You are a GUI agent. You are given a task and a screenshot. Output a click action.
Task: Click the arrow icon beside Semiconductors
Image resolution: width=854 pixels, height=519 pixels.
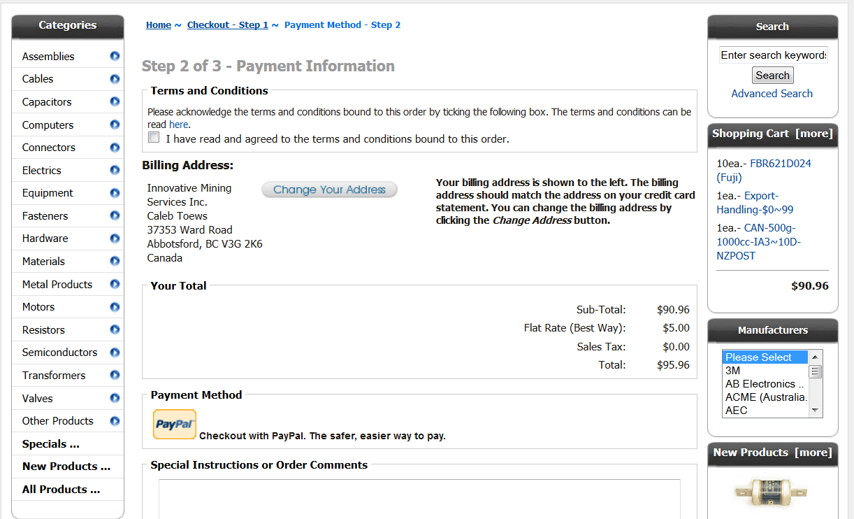[115, 352]
